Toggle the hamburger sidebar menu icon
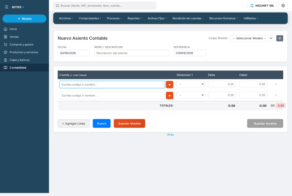The width and height of the screenshot is (292, 196). click(7, 7)
